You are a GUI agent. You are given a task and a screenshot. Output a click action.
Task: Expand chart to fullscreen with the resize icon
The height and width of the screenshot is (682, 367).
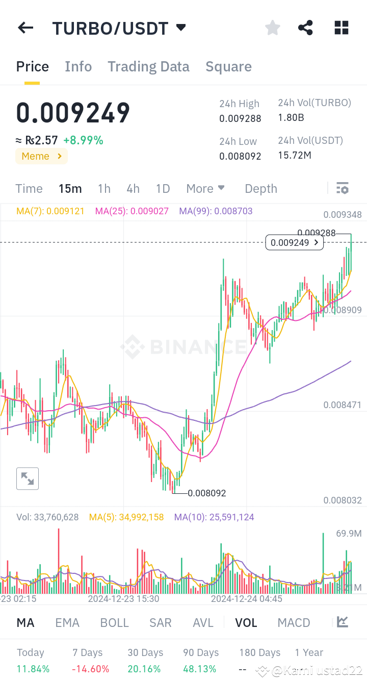tap(27, 478)
